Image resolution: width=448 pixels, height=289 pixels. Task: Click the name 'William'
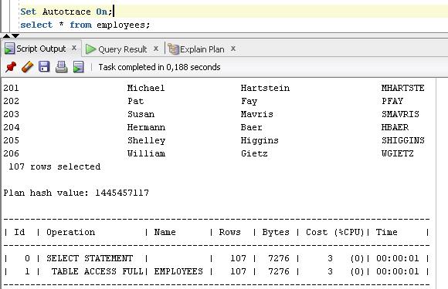146,153
